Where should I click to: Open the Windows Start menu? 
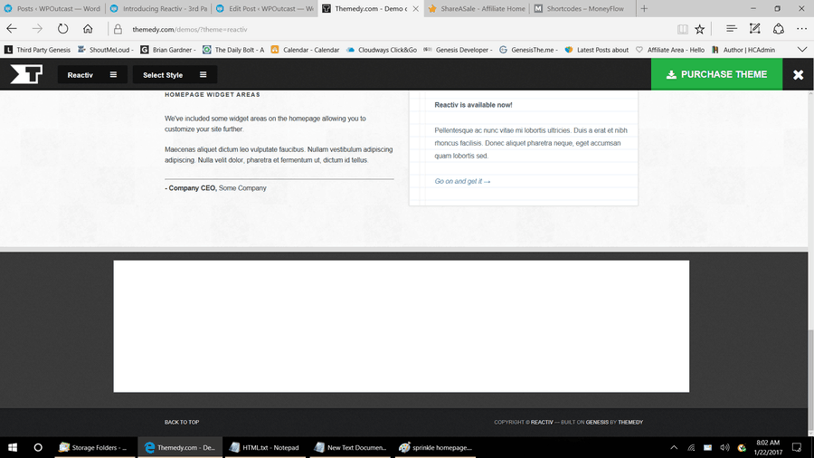[x=13, y=447]
